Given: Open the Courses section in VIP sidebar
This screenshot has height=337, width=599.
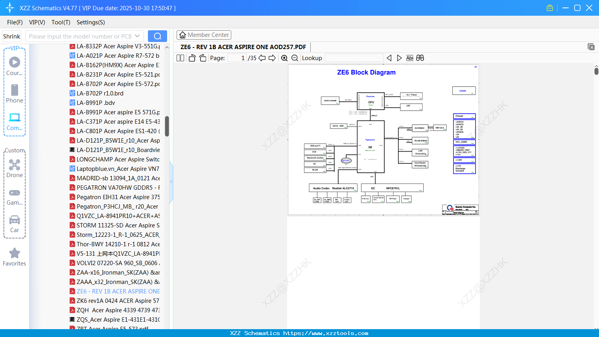Looking at the screenshot, I should [15, 66].
